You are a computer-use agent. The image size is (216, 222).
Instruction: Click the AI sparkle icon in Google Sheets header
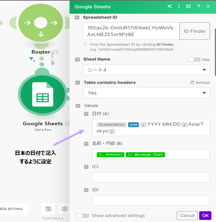pos(170,6)
